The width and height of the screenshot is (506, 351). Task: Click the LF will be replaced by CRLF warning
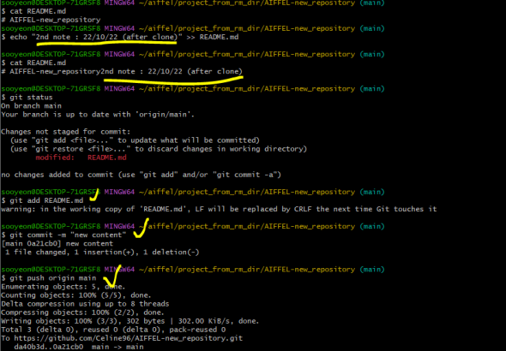219,209
